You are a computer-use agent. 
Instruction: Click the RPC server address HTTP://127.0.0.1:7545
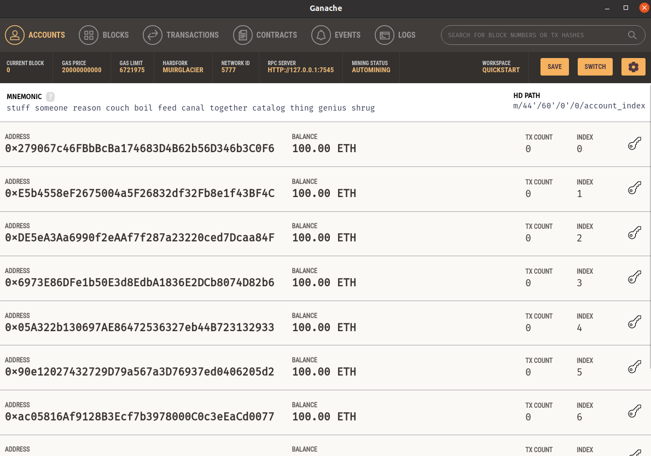pos(300,70)
